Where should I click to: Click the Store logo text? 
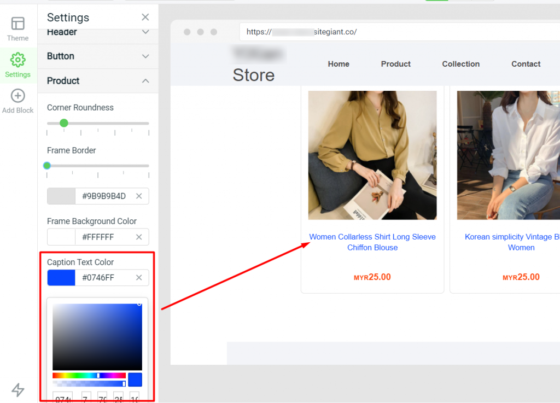coord(254,75)
